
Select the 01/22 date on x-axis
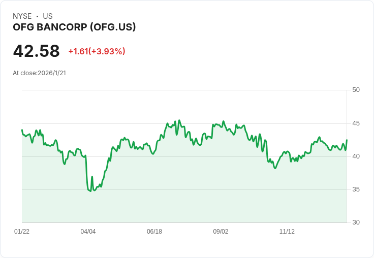22,232
